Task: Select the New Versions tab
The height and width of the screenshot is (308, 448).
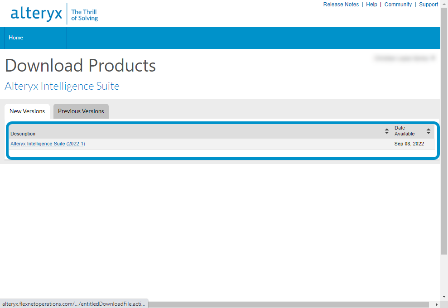Action: point(27,111)
